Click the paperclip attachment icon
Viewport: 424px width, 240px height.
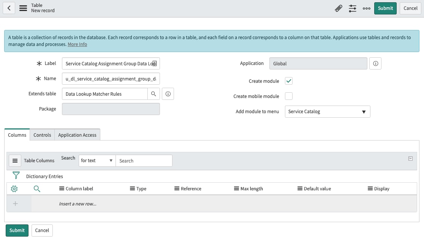tap(339, 8)
